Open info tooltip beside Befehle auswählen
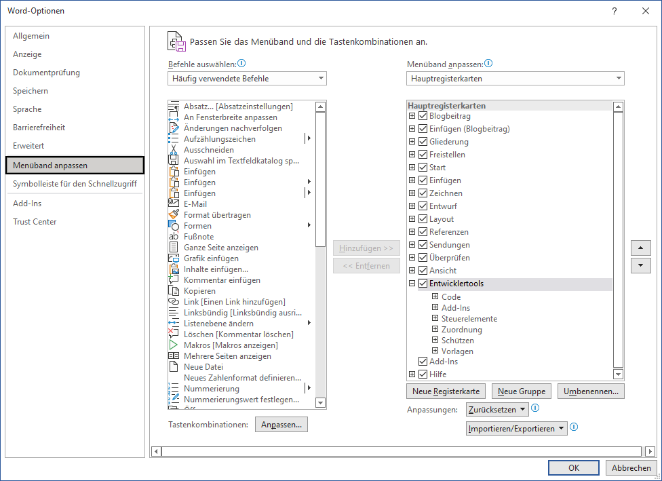Screen dimensions: 662x481 pyautogui.click(x=241, y=63)
